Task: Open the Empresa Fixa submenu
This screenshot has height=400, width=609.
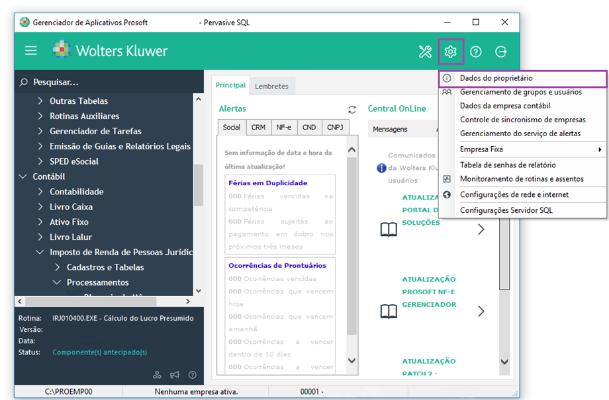Action: coord(523,149)
